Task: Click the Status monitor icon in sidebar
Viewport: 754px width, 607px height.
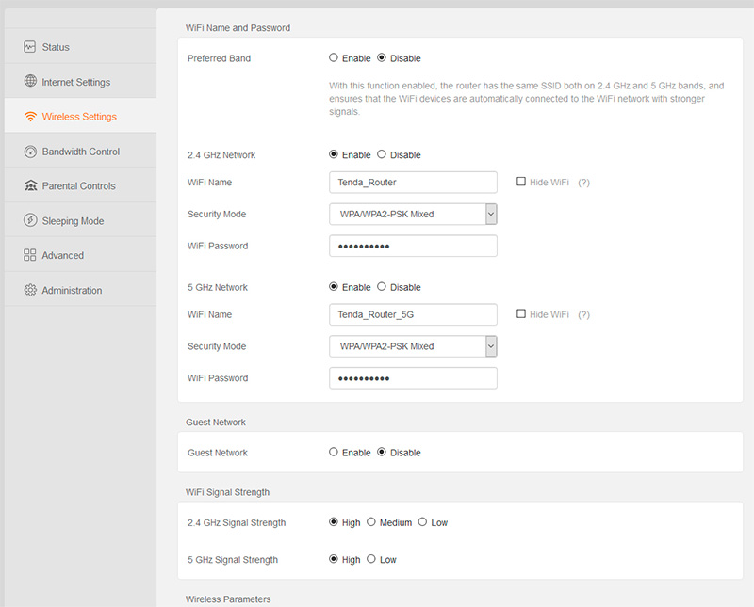Action: (x=30, y=47)
